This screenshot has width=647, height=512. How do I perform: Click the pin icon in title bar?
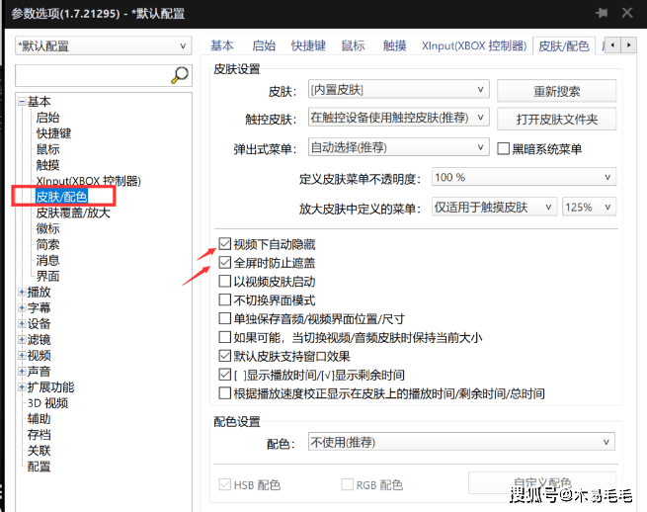602,13
